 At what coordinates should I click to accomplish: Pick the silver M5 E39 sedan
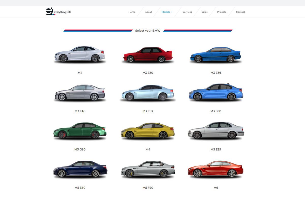click(x=216, y=131)
